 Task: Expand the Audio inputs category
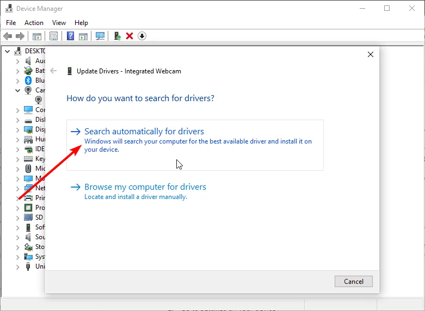(18, 61)
